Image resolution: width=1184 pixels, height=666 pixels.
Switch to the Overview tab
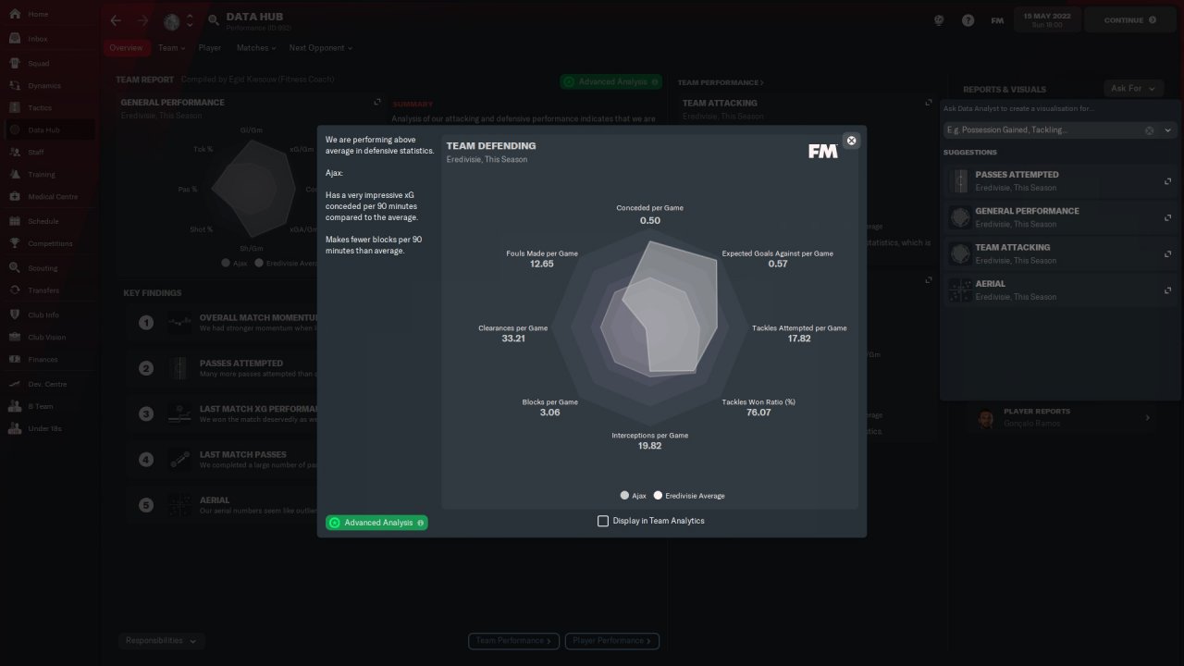coord(126,48)
